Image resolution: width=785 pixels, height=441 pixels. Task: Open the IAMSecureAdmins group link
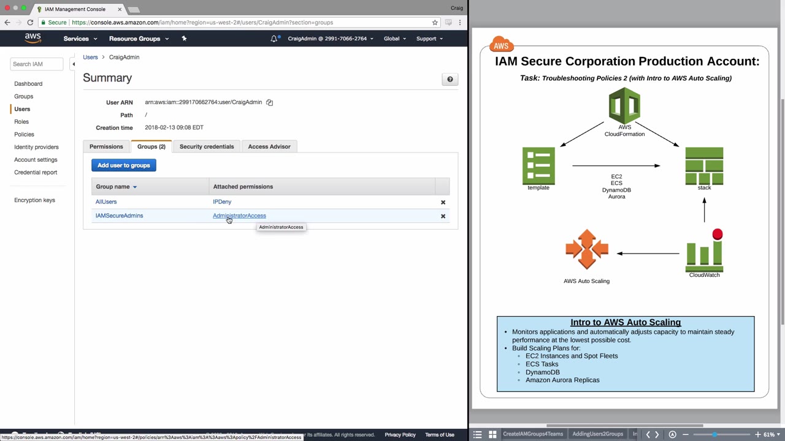pyautogui.click(x=119, y=216)
